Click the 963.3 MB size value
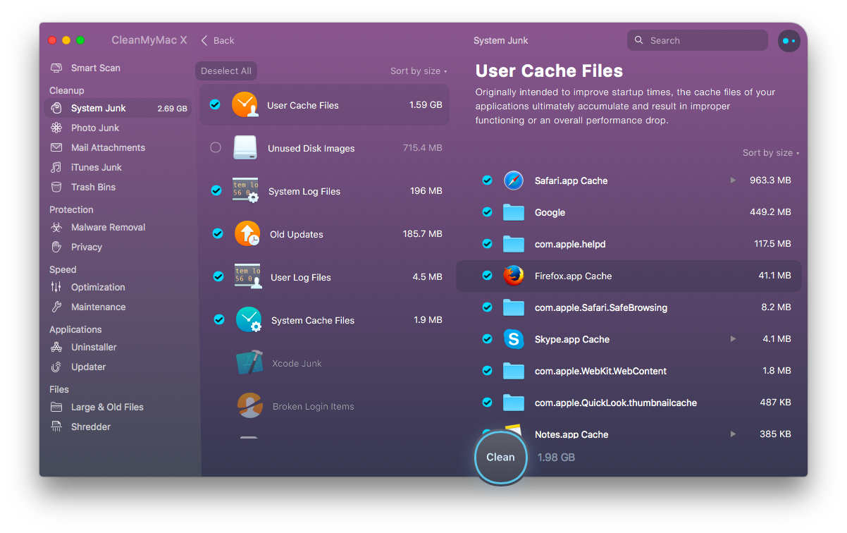 coord(770,180)
